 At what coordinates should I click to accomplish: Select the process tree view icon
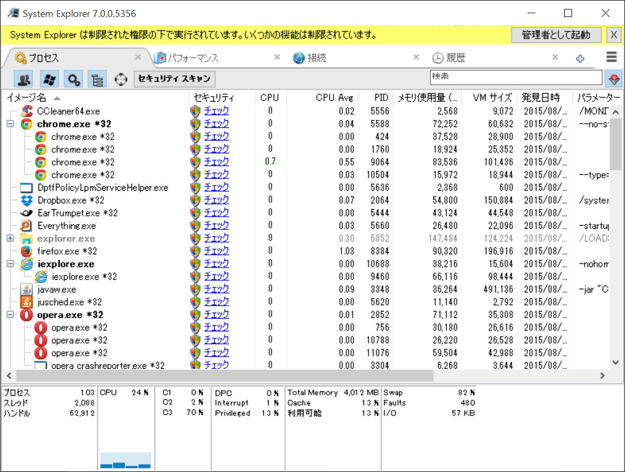97,78
